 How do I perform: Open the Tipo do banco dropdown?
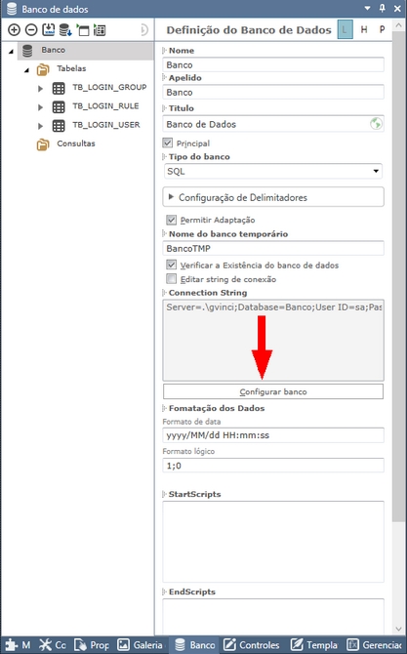tap(273, 171)
